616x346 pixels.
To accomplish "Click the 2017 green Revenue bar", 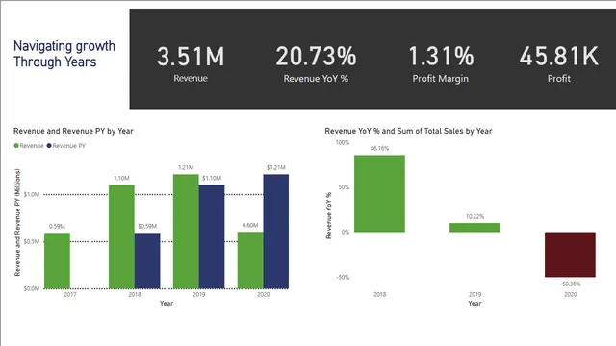I will pyautogui.click(x=57, y=260).
